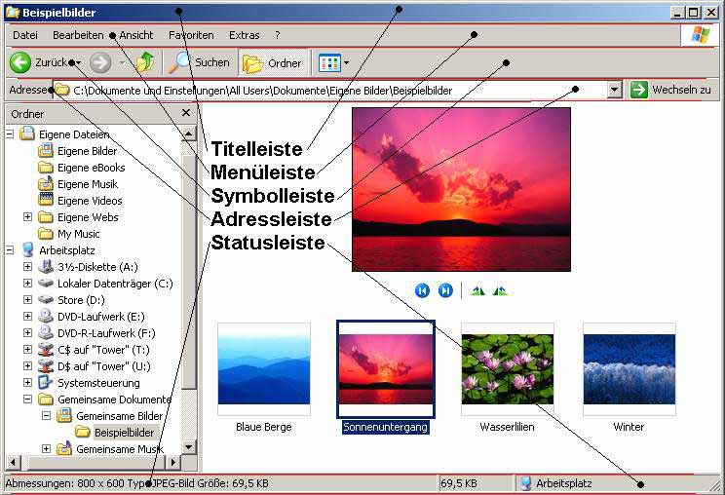Show the previous image in filmstrip
This screenshot has height=495, width=725.
point(422,290)
